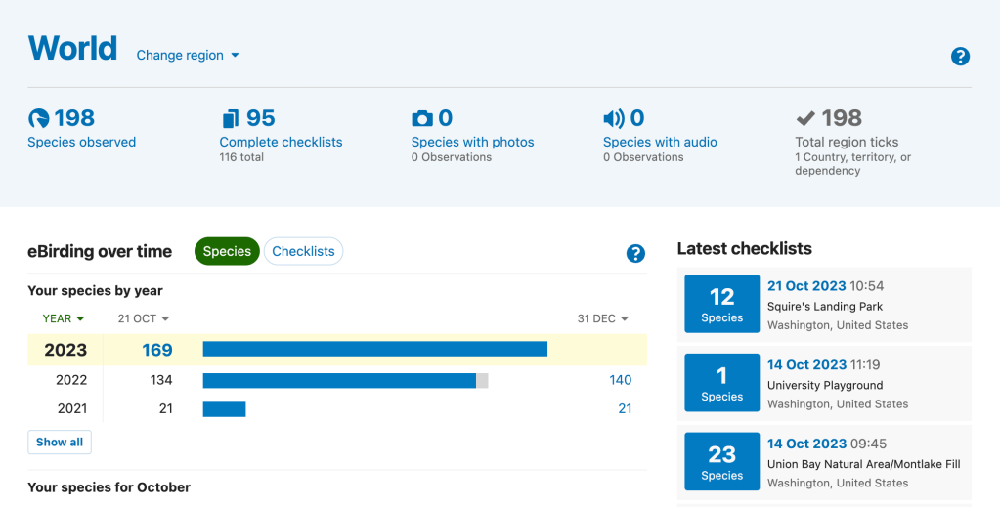Open the Complete checklists link
The image size is (1000, 507).
point(281,142)
